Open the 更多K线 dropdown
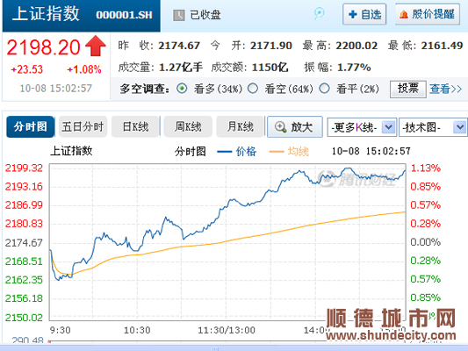The image size is (468, 351). [x=362, y=127]
